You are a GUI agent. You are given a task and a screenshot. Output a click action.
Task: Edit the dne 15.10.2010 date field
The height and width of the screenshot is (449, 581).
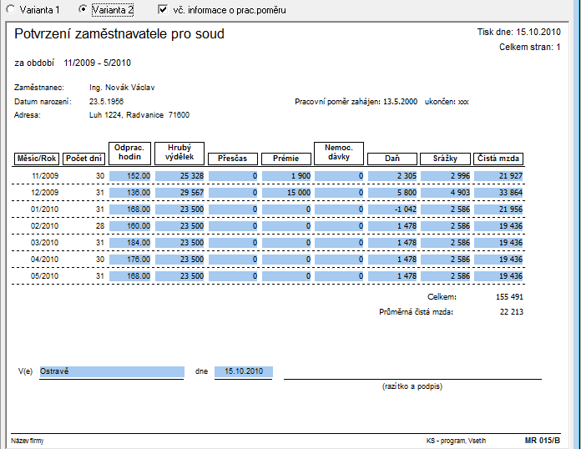pyautogui.click(x=244, y=371)
